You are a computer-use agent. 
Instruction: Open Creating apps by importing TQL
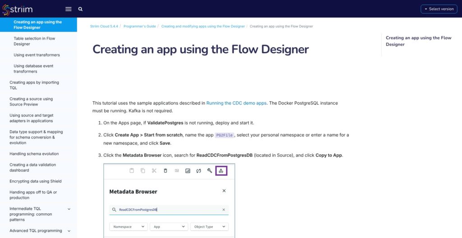(34, 85)
